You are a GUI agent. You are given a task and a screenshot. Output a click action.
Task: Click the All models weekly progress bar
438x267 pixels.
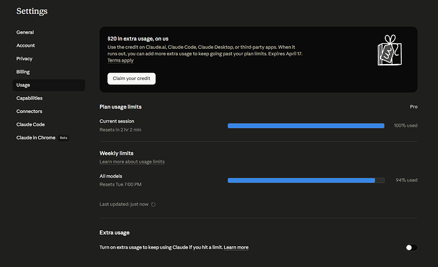click(306, 181)
